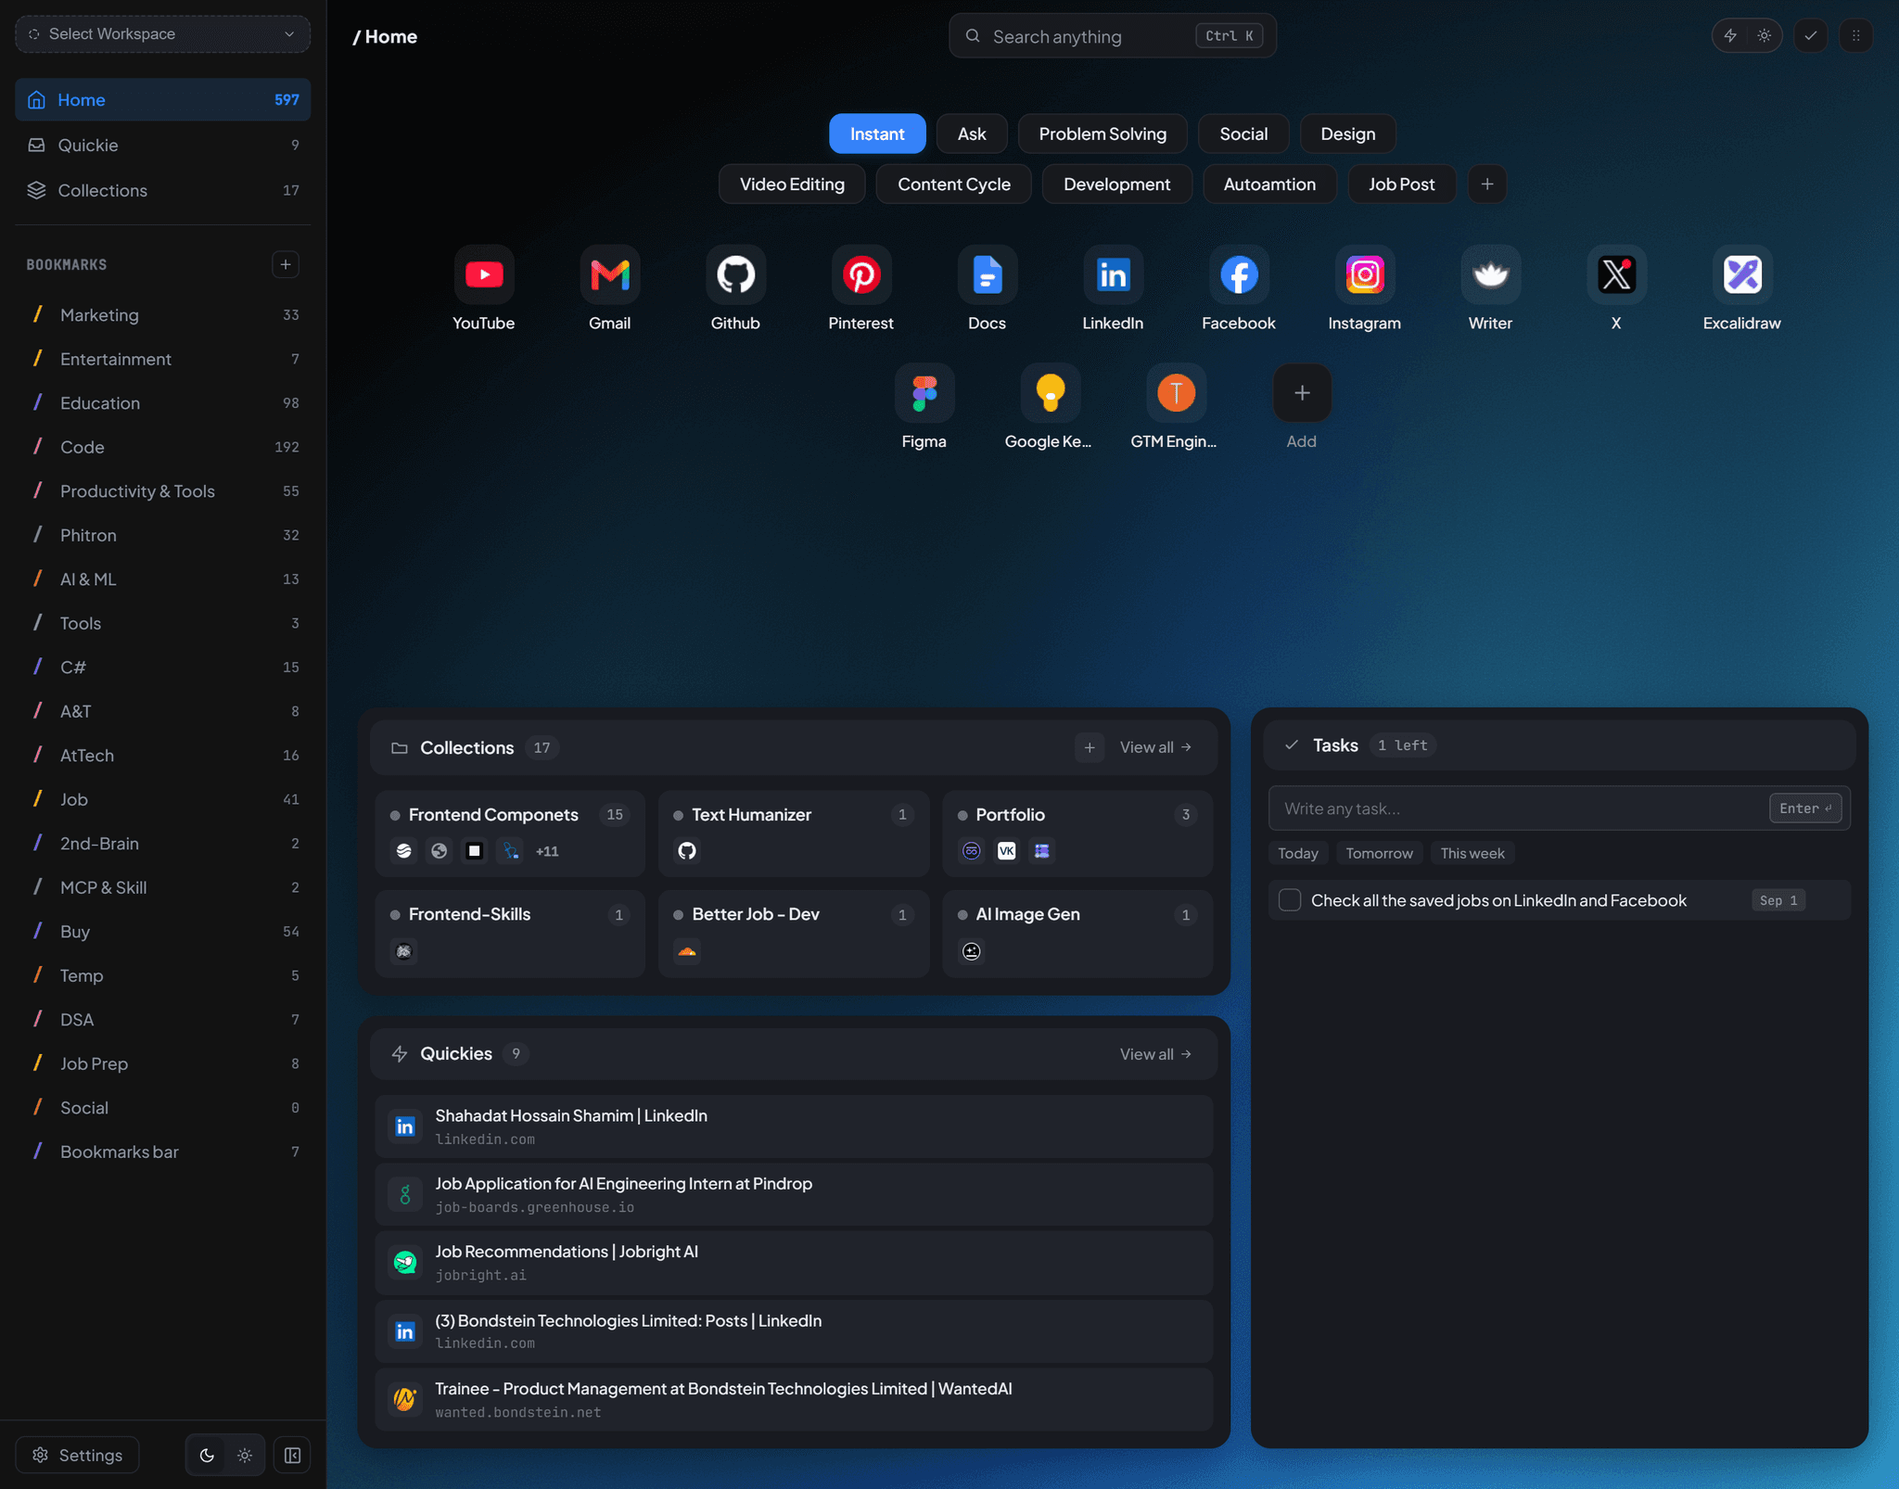Add a new bookmark folder with plus icon
Image resolution: width=1899 pixels, height=1489 pixels.
(286, 264)
